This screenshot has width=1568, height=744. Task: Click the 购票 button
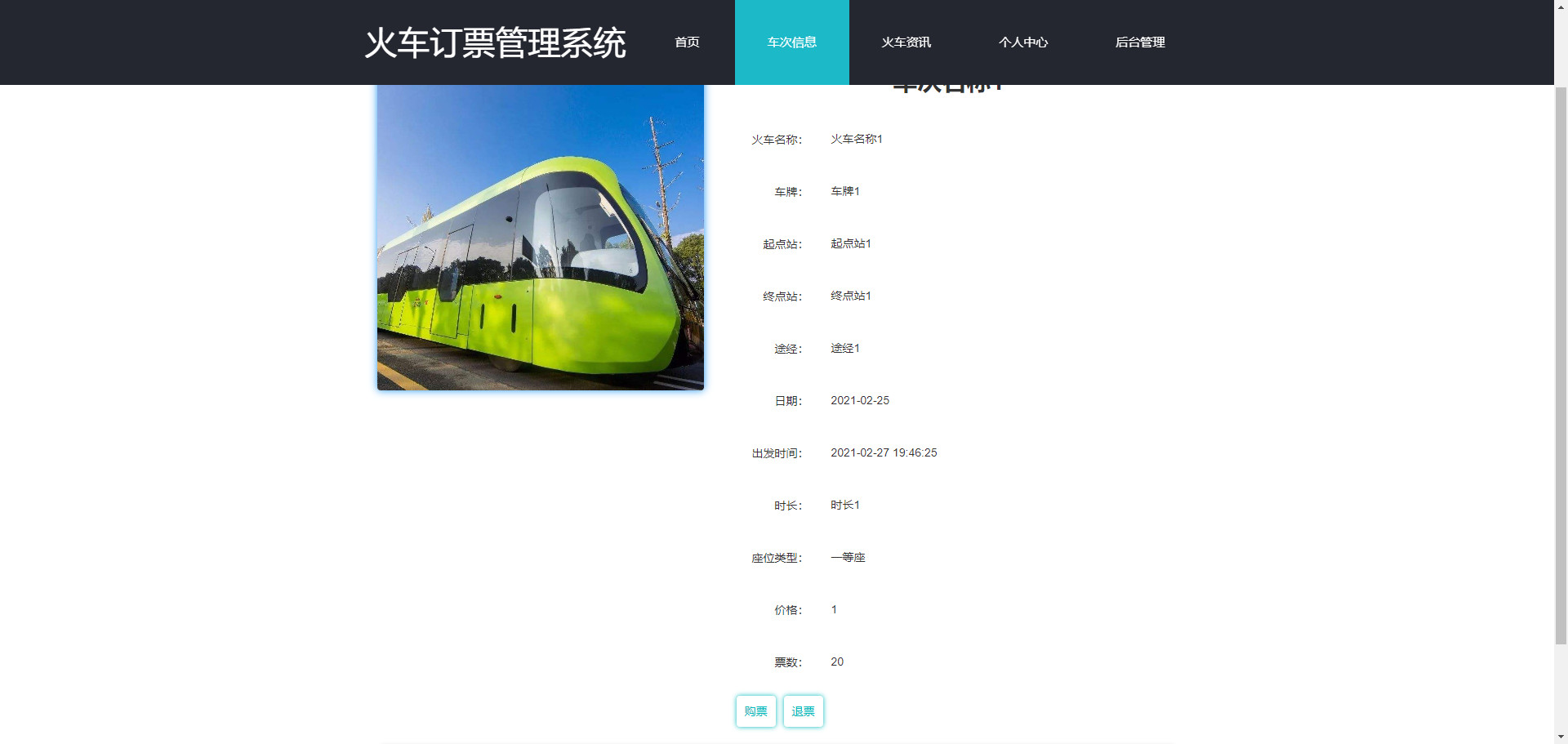tap(756, 711)
